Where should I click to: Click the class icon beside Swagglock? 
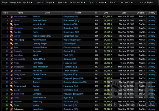point(12,67)
